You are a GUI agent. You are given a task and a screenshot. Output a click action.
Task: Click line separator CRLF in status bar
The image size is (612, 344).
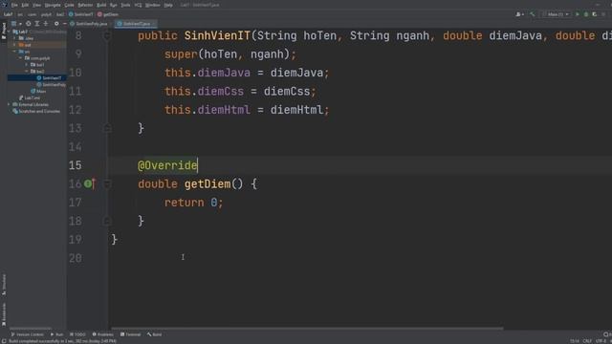[x=587, y=341]
